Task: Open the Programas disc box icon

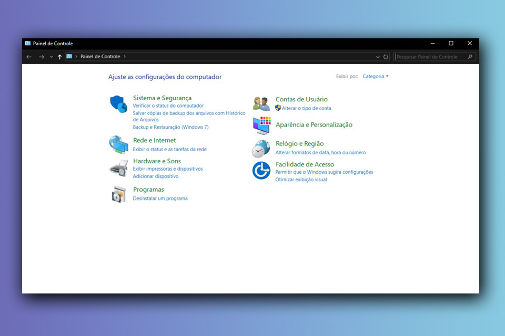Action: tap(118, 194)
